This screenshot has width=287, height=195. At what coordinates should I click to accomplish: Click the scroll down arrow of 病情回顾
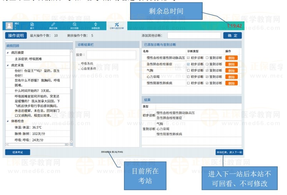pyautogui.click(x=71, y=141)
